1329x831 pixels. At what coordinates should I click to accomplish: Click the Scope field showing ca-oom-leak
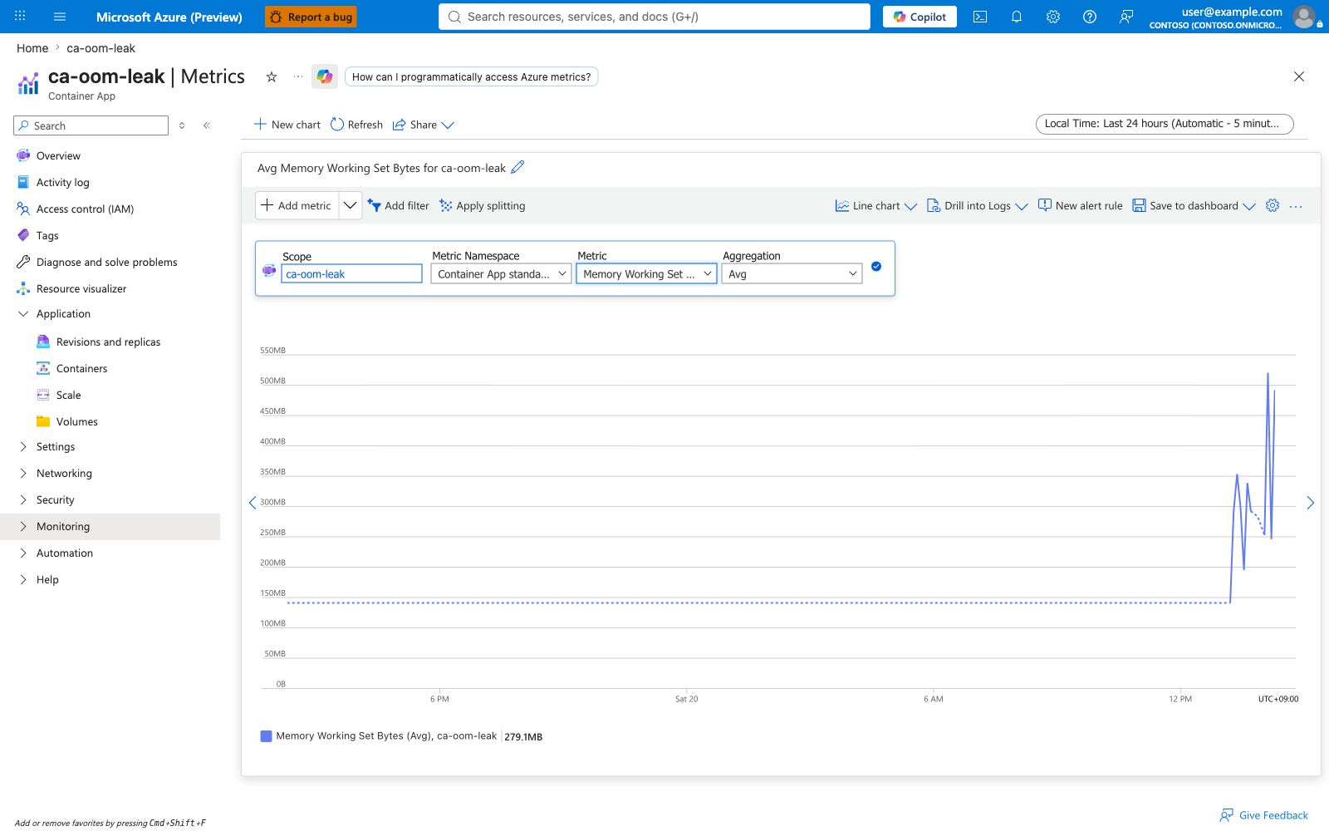click(x=352, y=274)
